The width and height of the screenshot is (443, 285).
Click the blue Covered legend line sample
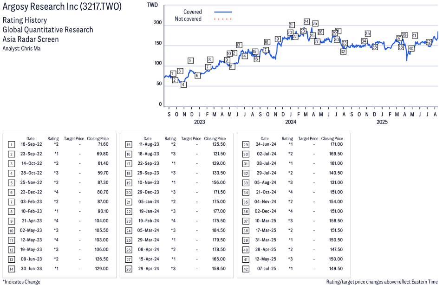point(223,12)
